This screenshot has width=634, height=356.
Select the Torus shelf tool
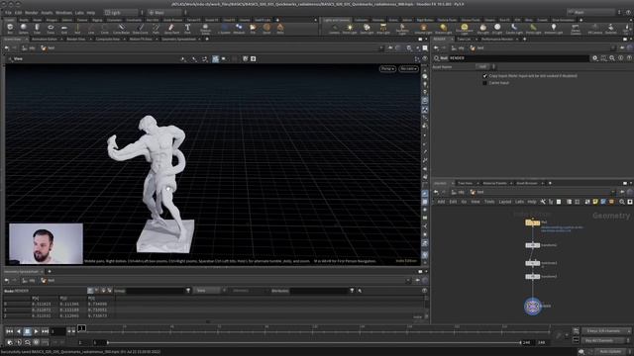pos(51,29)
